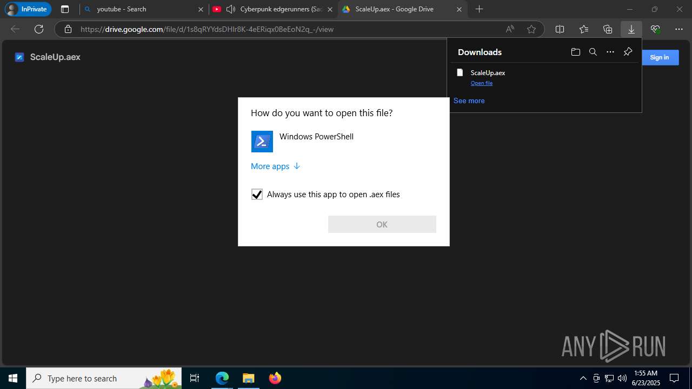Open File Explorer from taskbar
Image resolution: width=692 pixels, height=389 pixels.
click(248, 378)
